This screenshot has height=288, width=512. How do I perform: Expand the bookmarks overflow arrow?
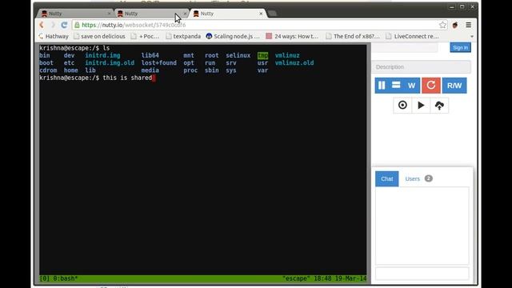[x=471, y=36]
